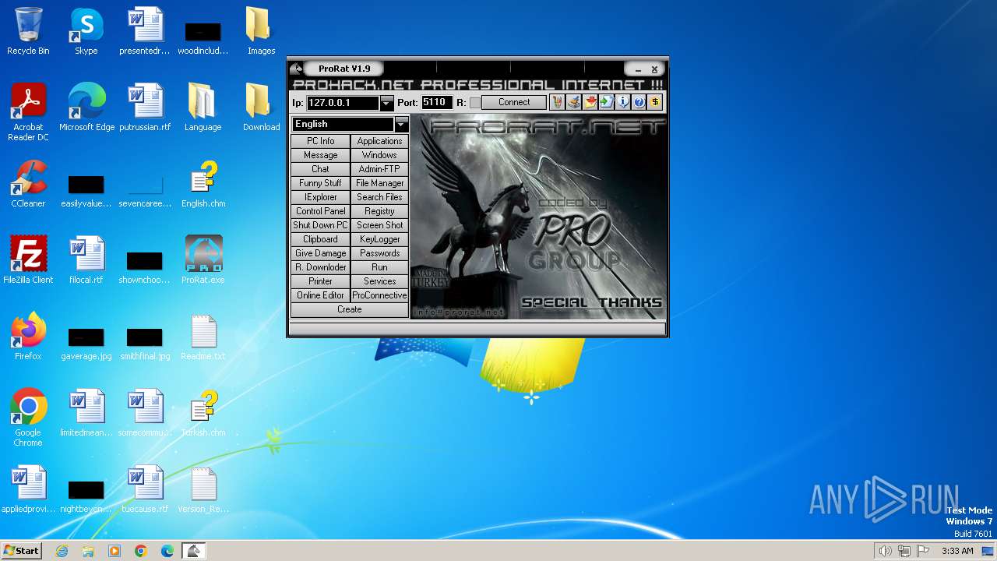Select the Turkish.chm help file icon
Image resolution: width=997 pixels, height=561 pixels.
[203, 413]
